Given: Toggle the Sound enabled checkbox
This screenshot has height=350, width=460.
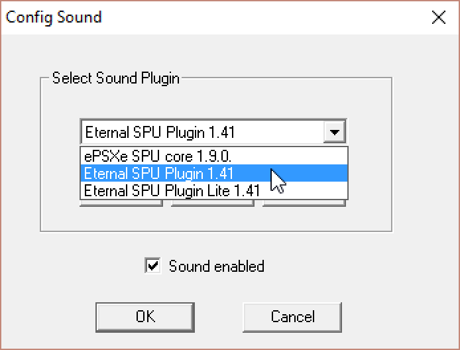Looking at the screenshot, I should [x=152, y=266].
